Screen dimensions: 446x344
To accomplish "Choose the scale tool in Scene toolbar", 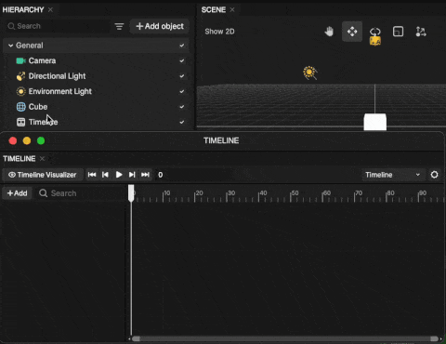I will [398, 32].
